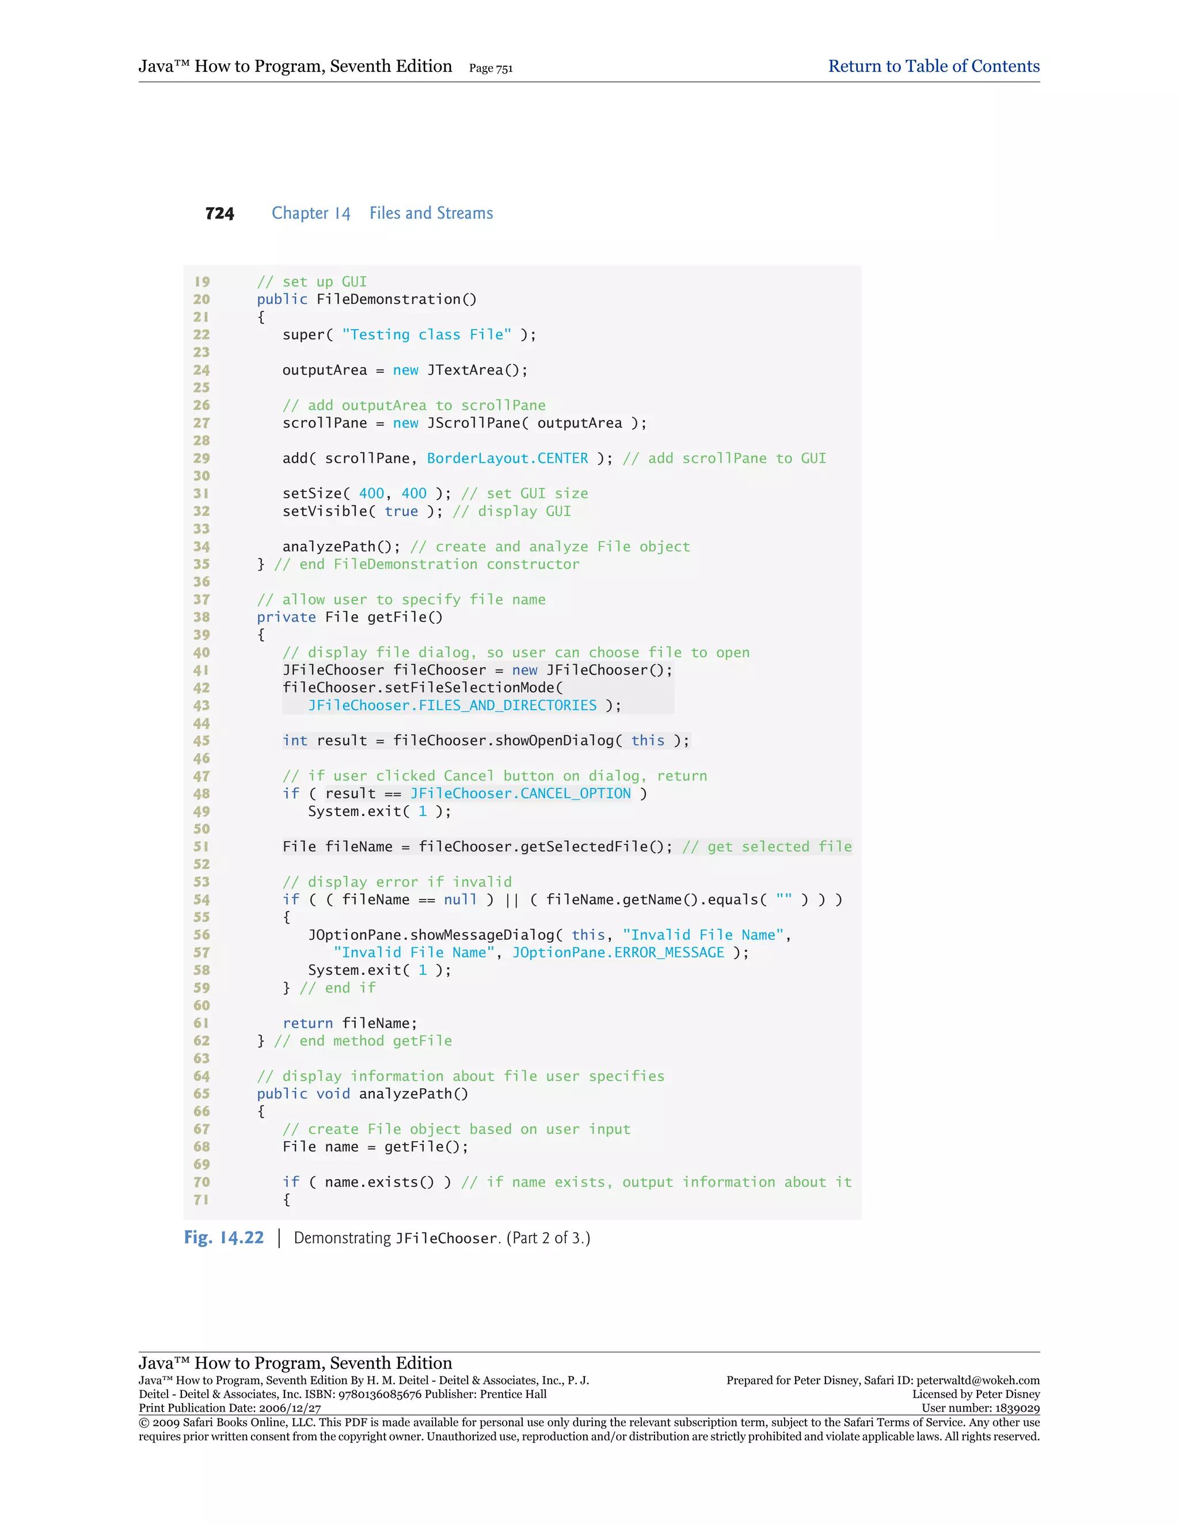The width and height of the screenshot is (1179, 1525).
Task: Click the highlighted JFileChooser.FILES_AND_DIRECTORIES constant
Action: pos(452,706)
